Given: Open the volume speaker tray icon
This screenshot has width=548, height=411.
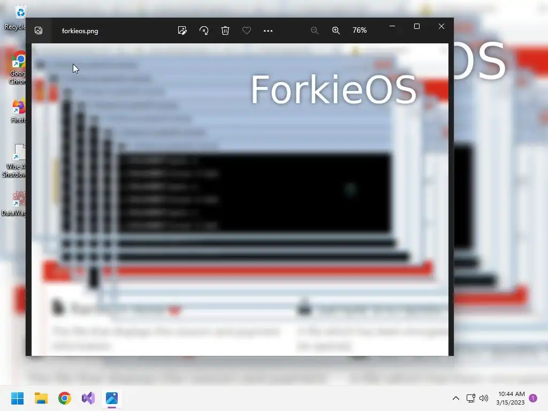Looking at the screenshot, I should click(484, 398).
